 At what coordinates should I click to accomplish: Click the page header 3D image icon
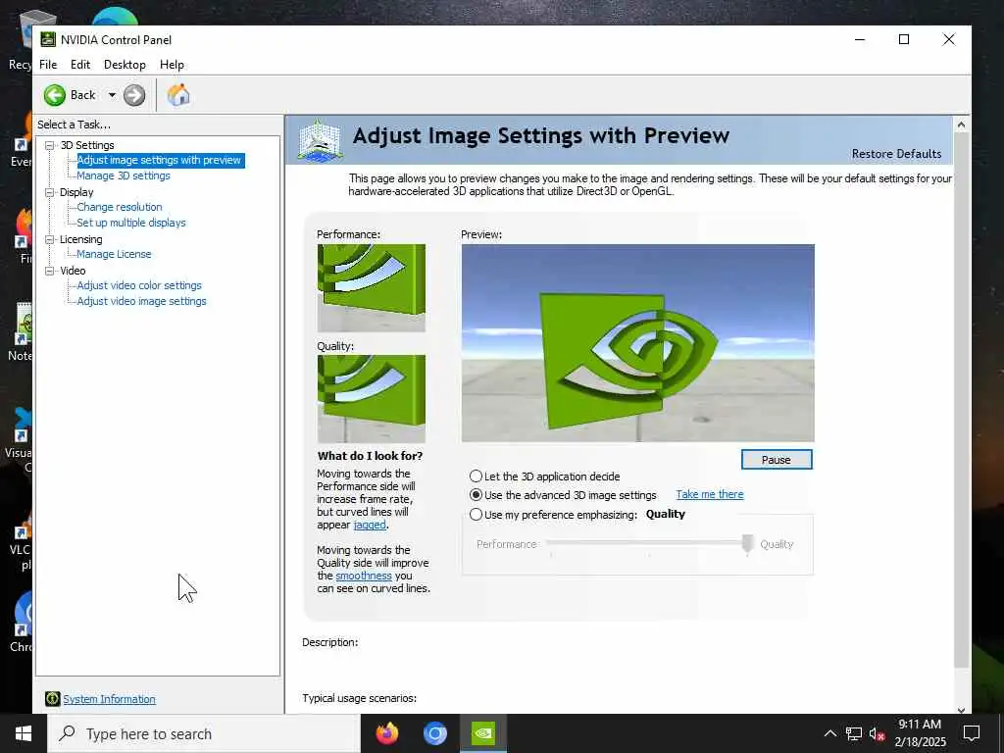coord(320,139)
